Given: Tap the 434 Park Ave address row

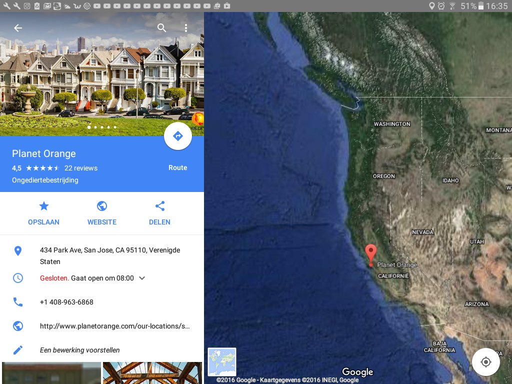Looking at the screenshot, I should pos(102,255).
